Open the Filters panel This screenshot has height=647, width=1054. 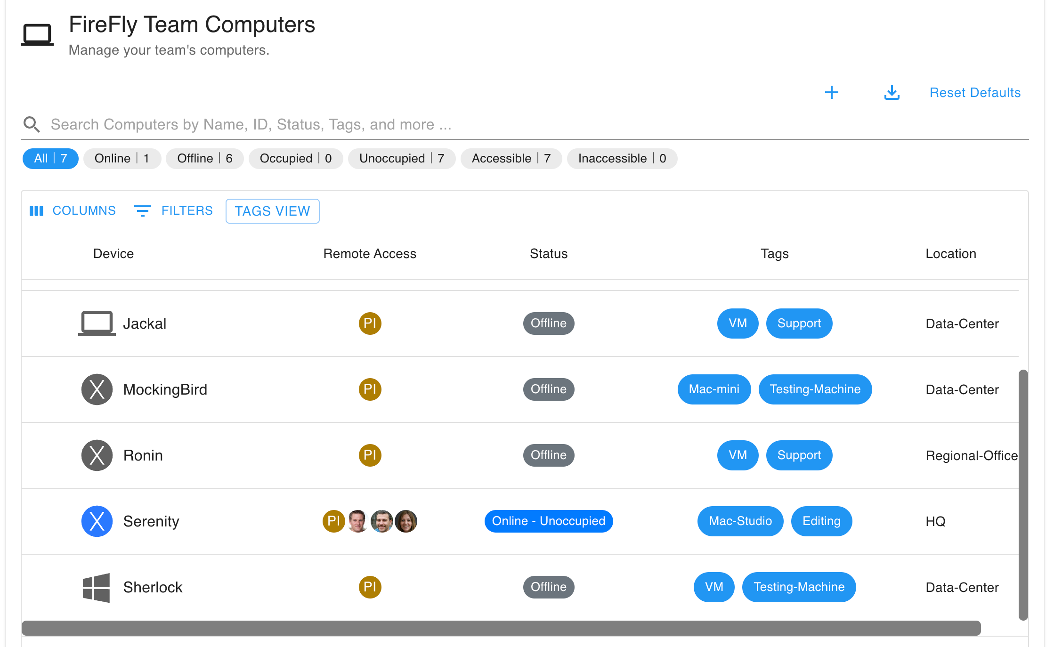[x=173, y=210]
